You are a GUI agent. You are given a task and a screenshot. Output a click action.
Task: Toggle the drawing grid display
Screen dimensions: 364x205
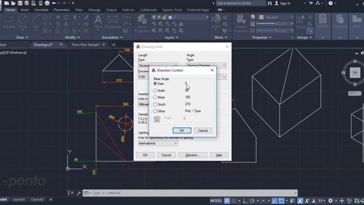pos(227,201)
